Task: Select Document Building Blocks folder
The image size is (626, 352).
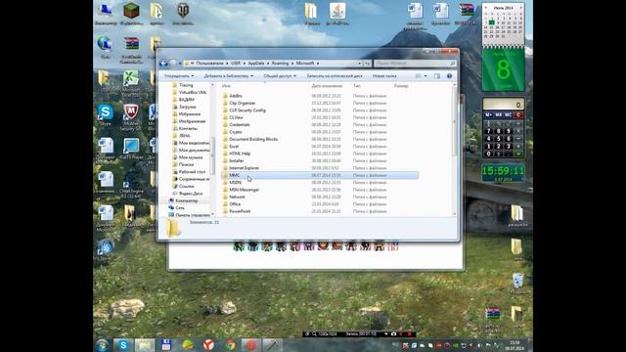Action: 253,139
